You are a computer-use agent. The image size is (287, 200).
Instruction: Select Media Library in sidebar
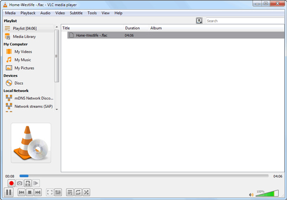[29, 37]
